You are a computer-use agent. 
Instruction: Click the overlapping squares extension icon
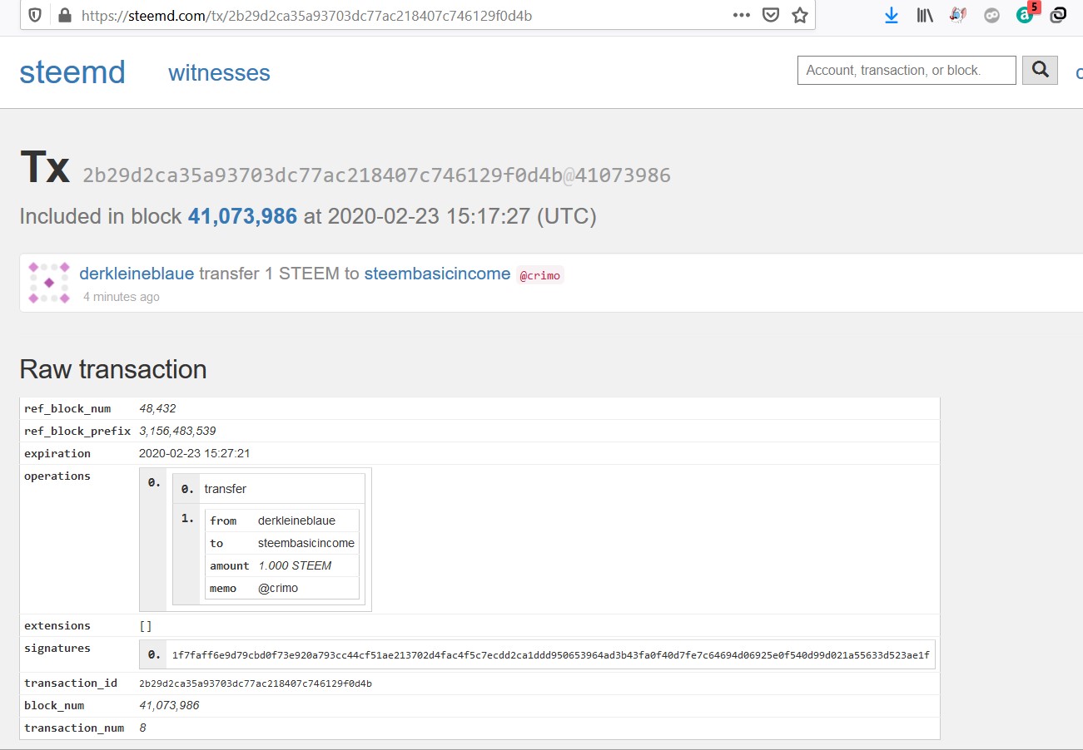pyautogui.click(x=1059, y=15)
